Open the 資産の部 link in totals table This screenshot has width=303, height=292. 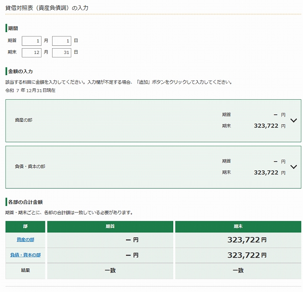[26, 240]
